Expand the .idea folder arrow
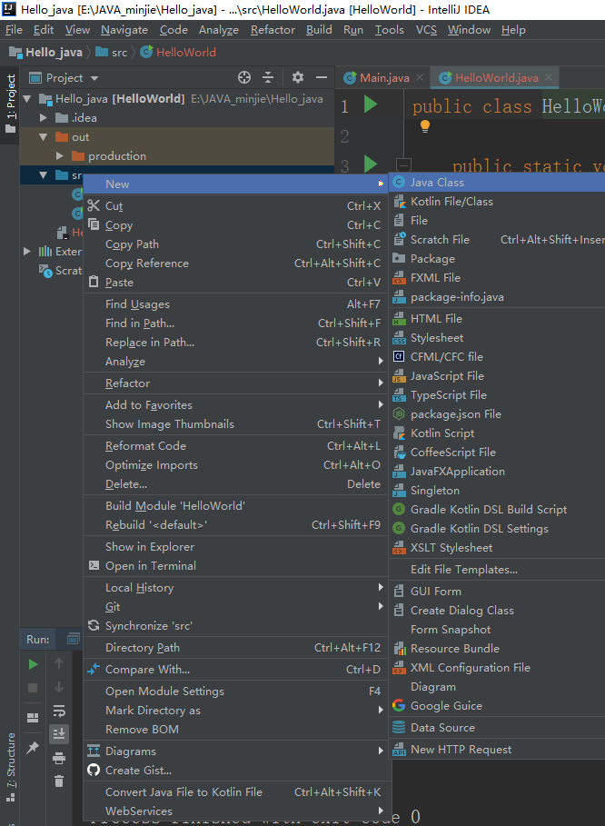The width and height of the screenshot is (605, 826). [44, 118]
